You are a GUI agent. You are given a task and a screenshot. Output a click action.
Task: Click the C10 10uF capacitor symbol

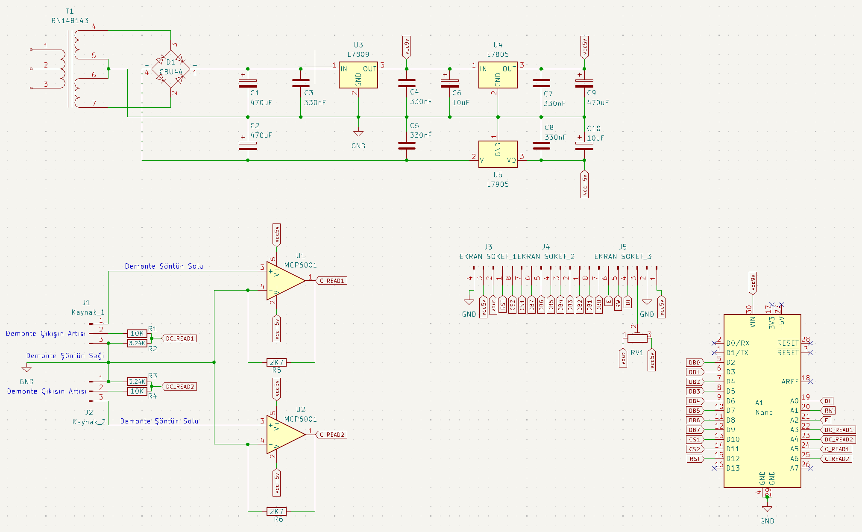(584, 146)
